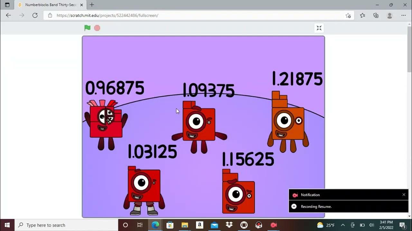This screenshot has width=412, height=231.
Task: Open the Favorites list icon
Action: tap(362, 15)
